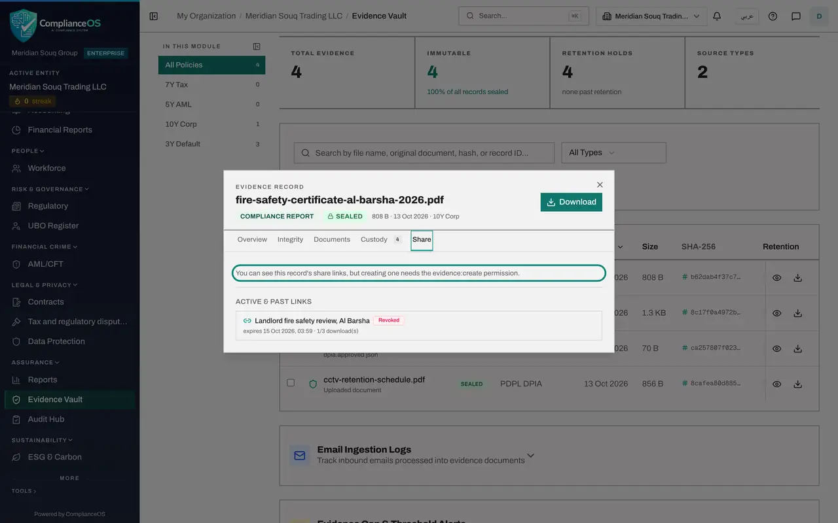Image resolution: width=838 pixels, height=523 pixels.
Task: View the b62dab4f37c7 evidence row
Action: coord(776,278)
